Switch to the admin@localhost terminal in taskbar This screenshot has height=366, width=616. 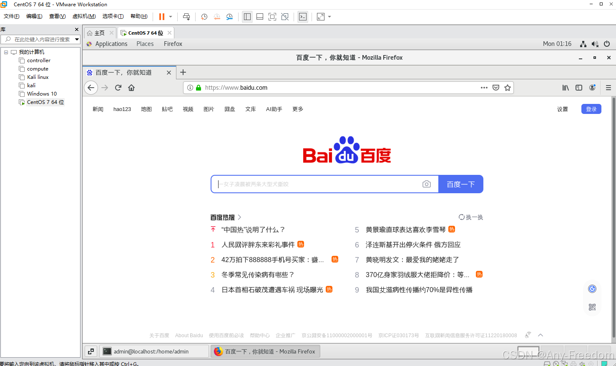[x=154, y=351]
